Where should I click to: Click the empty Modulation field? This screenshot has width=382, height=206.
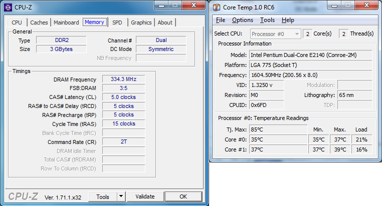pos(355,85)
